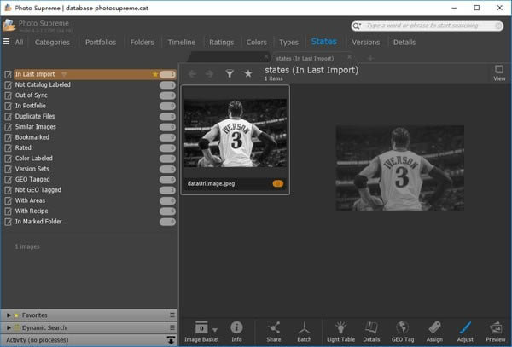Select the Duplicate Files state
512x347 pixels.
point(36,116)
